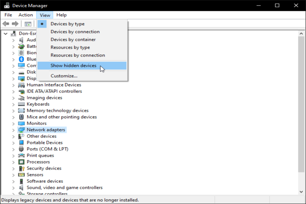306x204 pixels.
Task: Toggle Show hidden devices
Action: point(82,65)
